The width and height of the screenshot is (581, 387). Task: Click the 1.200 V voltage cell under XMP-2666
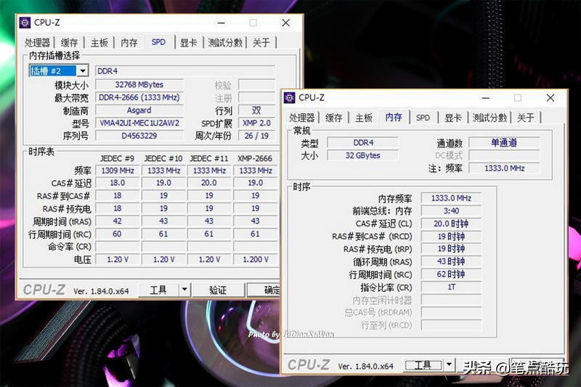(x=256, y=260)
